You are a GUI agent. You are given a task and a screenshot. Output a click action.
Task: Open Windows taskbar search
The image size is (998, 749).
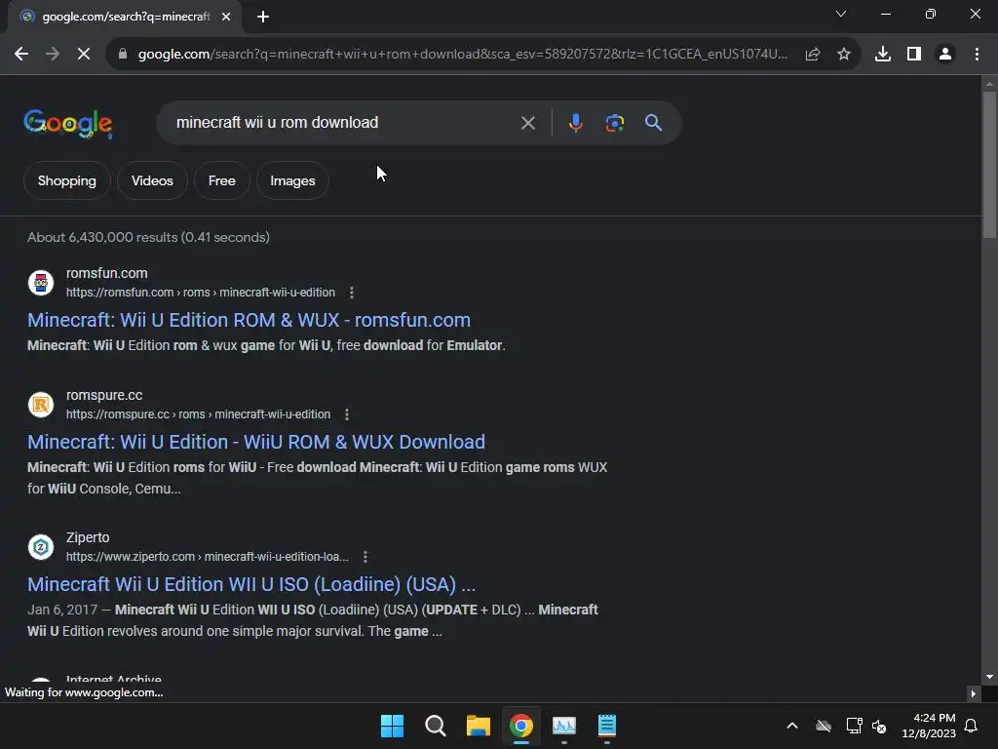pyautogui.click(x=436, y=726)
